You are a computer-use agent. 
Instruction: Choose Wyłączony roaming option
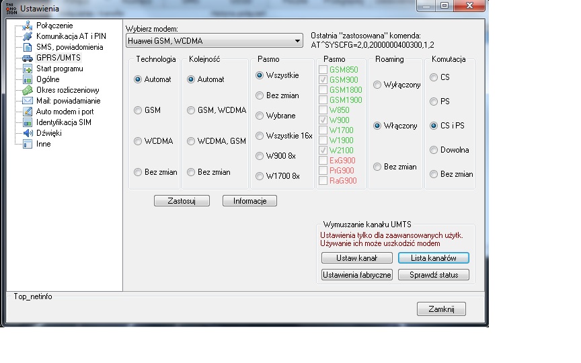pos(377,85)
